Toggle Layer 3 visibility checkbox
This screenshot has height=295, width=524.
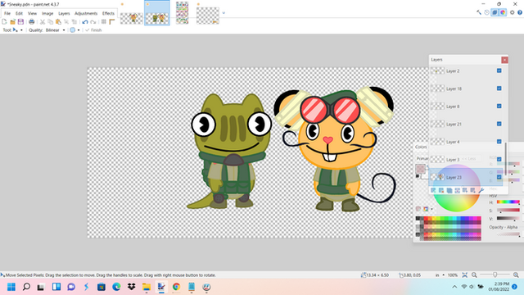pyautogui.click(x=499, y=159)
